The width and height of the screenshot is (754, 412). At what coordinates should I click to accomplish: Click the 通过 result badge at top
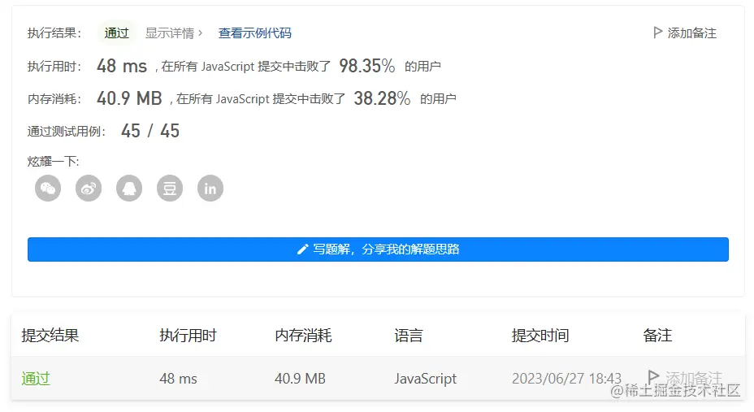tap(117, 33)
